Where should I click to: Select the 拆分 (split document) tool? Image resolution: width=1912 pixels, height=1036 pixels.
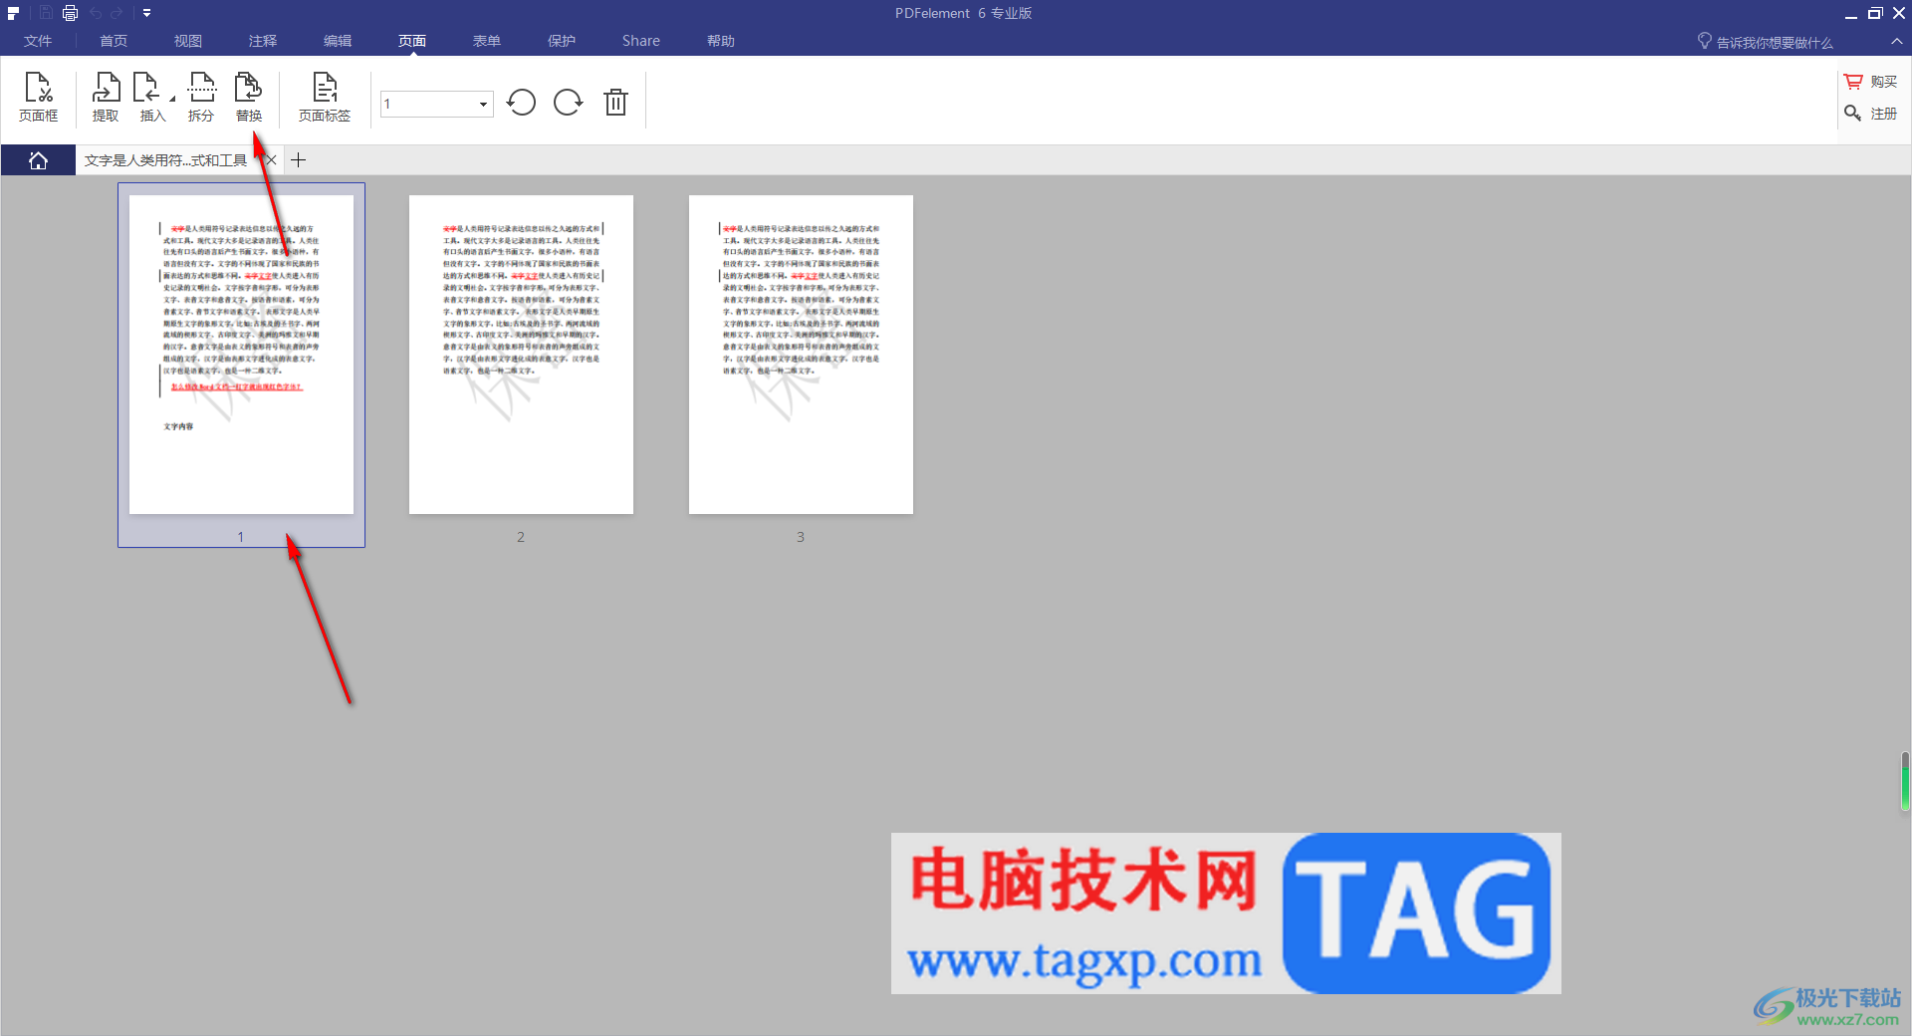[x=201, y=98]
